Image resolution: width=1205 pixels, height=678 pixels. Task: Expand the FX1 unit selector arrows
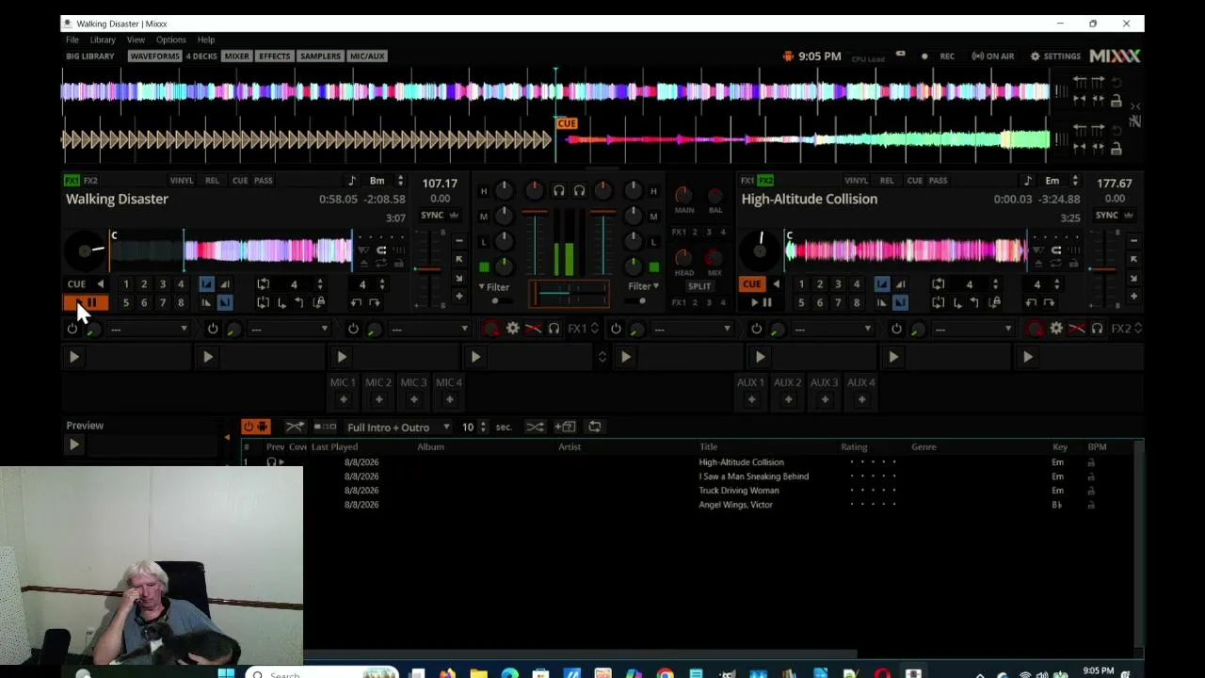594,329
